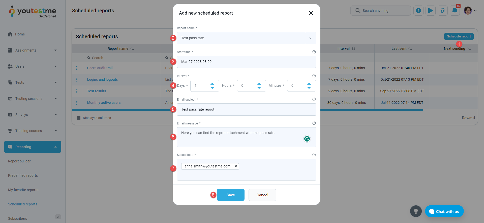Increase the Days interval value

[212, 84]
